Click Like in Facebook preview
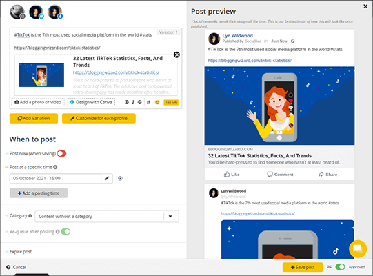This screenshot has width=373, height=276. [232, 175]
